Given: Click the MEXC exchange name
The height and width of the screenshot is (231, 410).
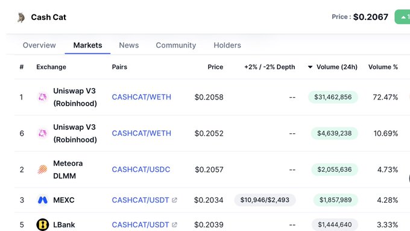Looking at the screenshot, I should pos(64,200).
